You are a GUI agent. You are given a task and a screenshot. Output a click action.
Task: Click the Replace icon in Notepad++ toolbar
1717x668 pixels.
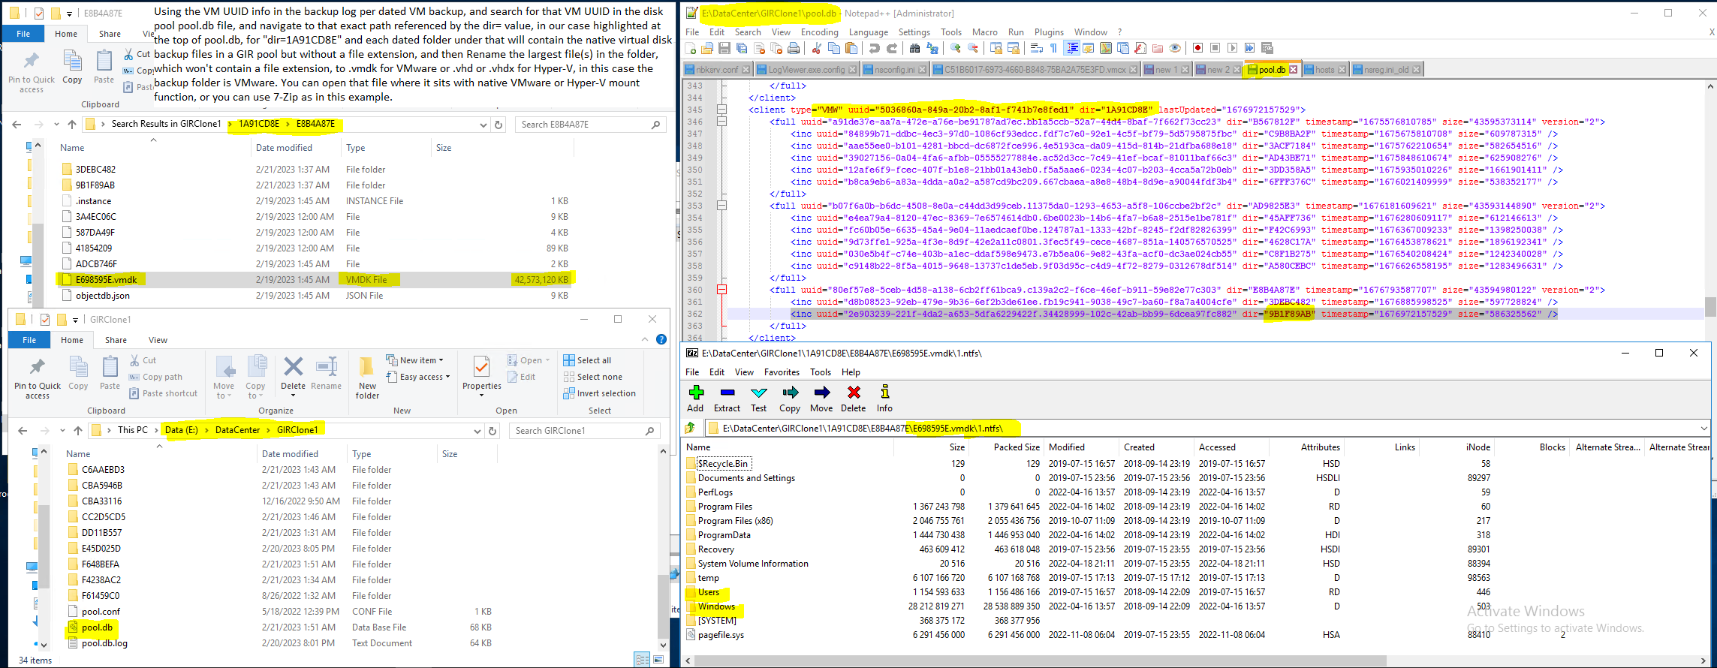[932, 48]
